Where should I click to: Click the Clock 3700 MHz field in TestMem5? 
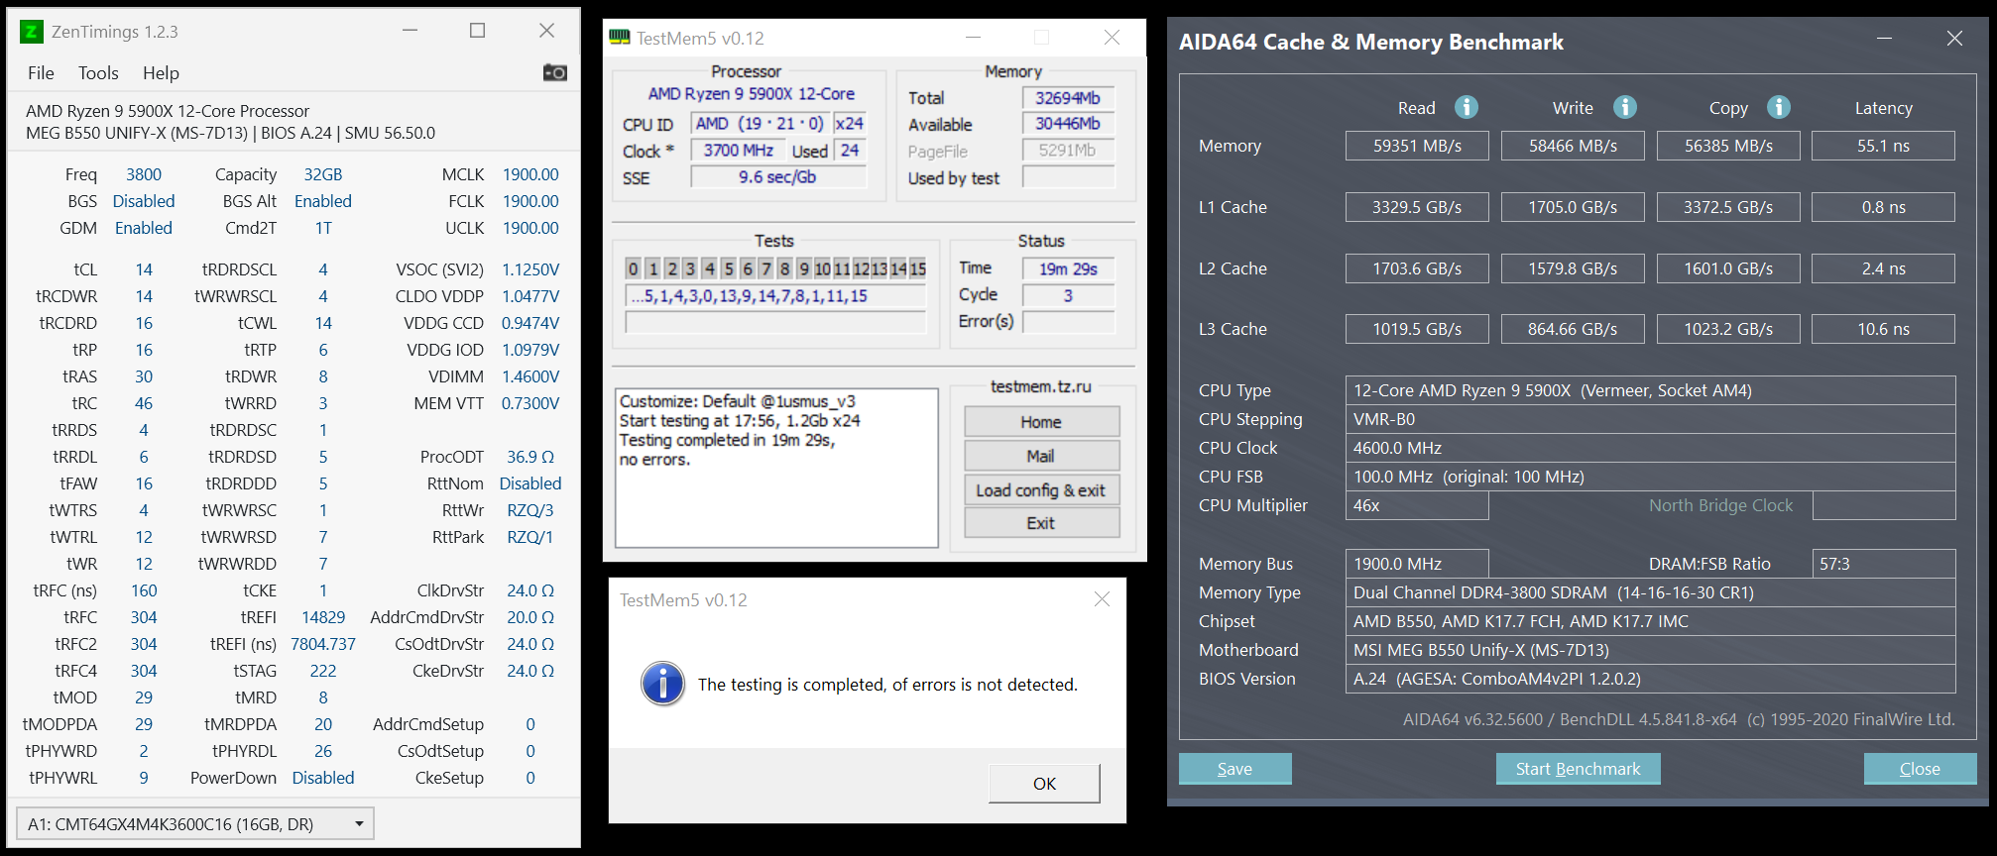coord(738,151)
